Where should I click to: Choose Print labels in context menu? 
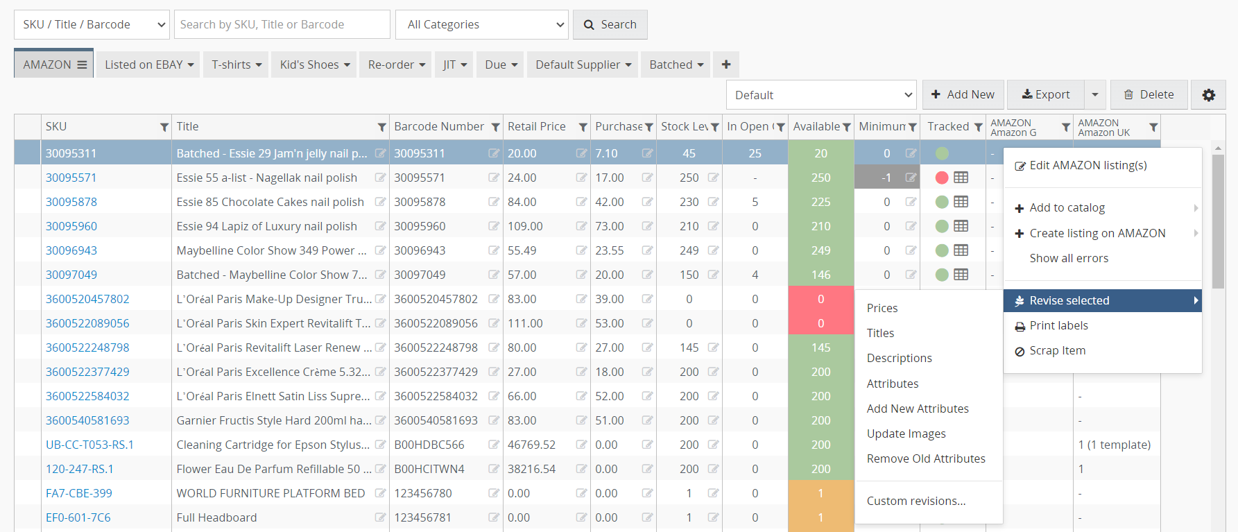click(1058, 325)
